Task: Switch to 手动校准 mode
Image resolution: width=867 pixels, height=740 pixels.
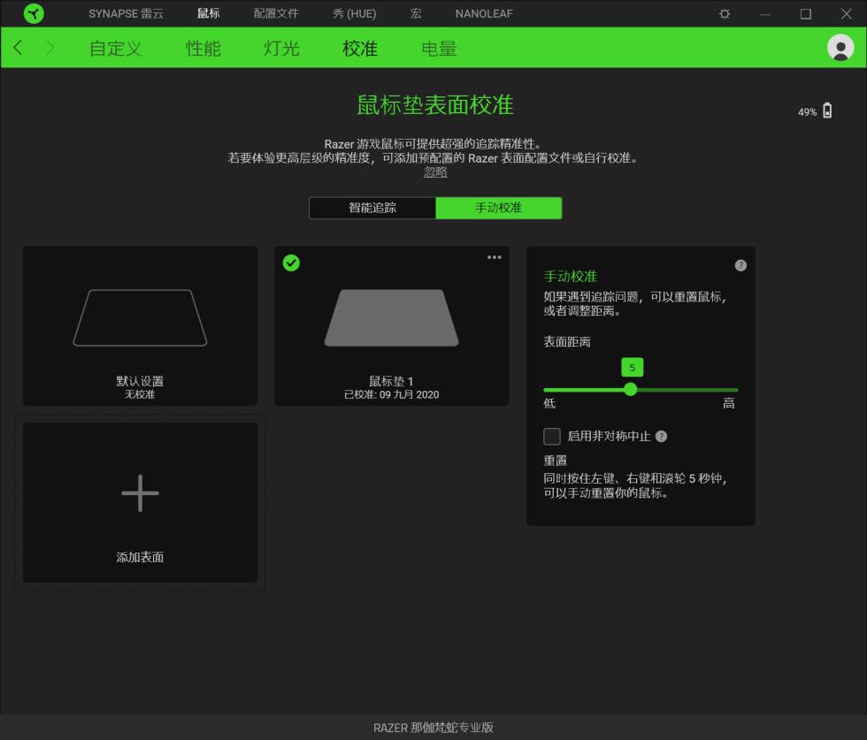Action: (x=499, y=208)
